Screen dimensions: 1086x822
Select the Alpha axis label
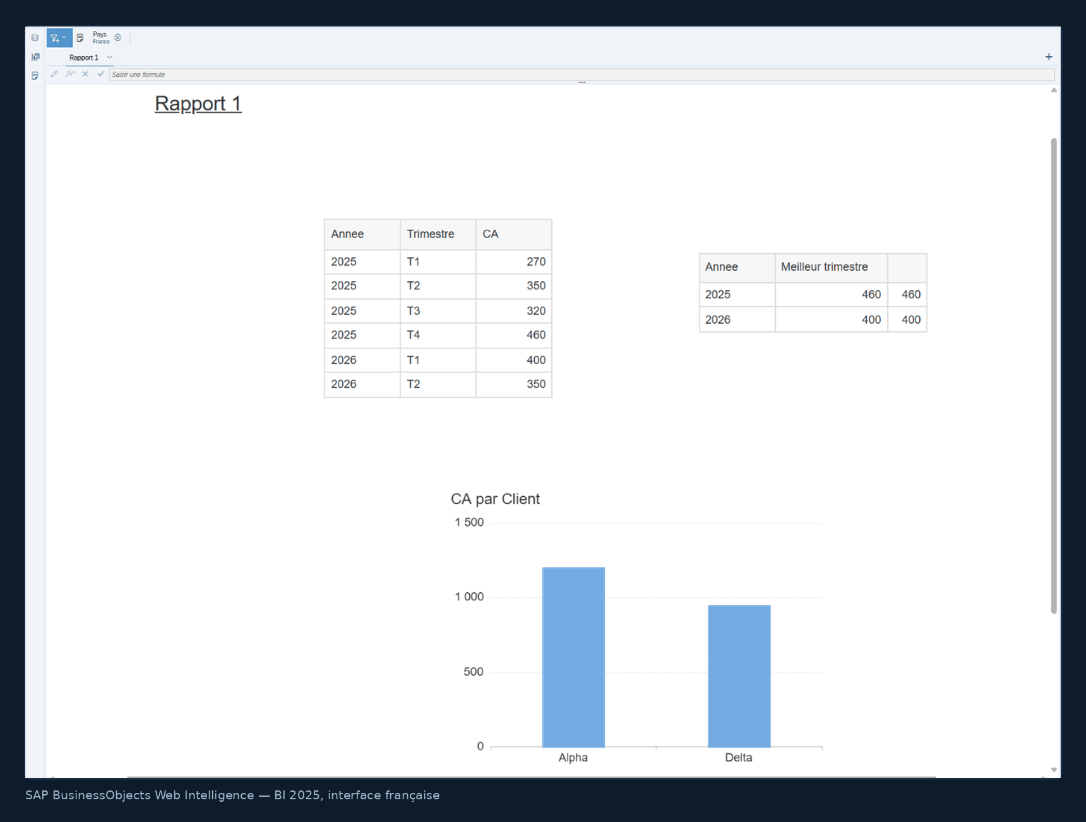573,758
